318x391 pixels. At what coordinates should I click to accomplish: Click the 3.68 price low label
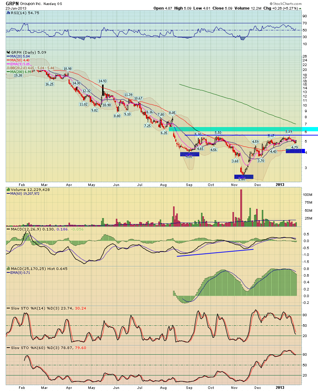tap(235, 161)
